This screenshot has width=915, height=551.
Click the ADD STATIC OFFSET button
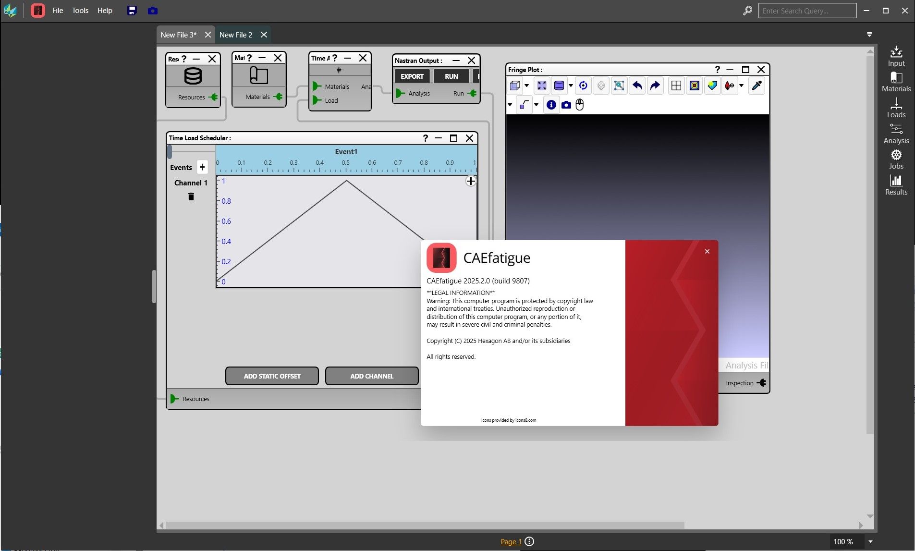(x=272, y=376)
